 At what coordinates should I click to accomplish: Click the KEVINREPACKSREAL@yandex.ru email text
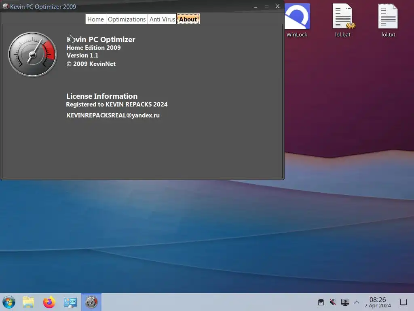(x=113, y=115)
